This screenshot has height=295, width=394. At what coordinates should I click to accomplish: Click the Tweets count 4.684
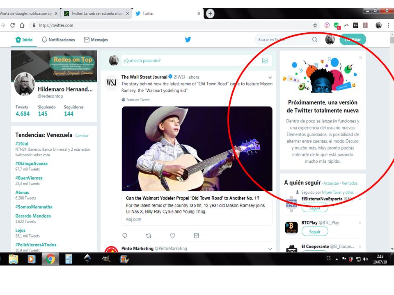pos(23,113)
